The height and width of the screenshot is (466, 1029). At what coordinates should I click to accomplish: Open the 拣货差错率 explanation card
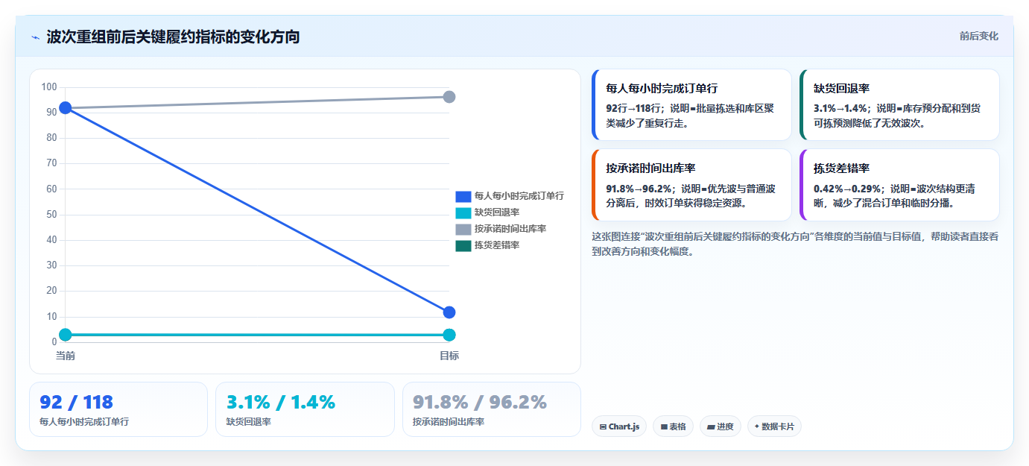[x=899, y=185]
